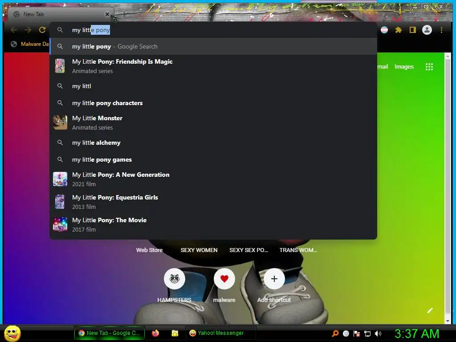Switch to New Tab - Google Chrome taskbar item
This screenshot has height=342, width=456.
(x=110, y=333)
